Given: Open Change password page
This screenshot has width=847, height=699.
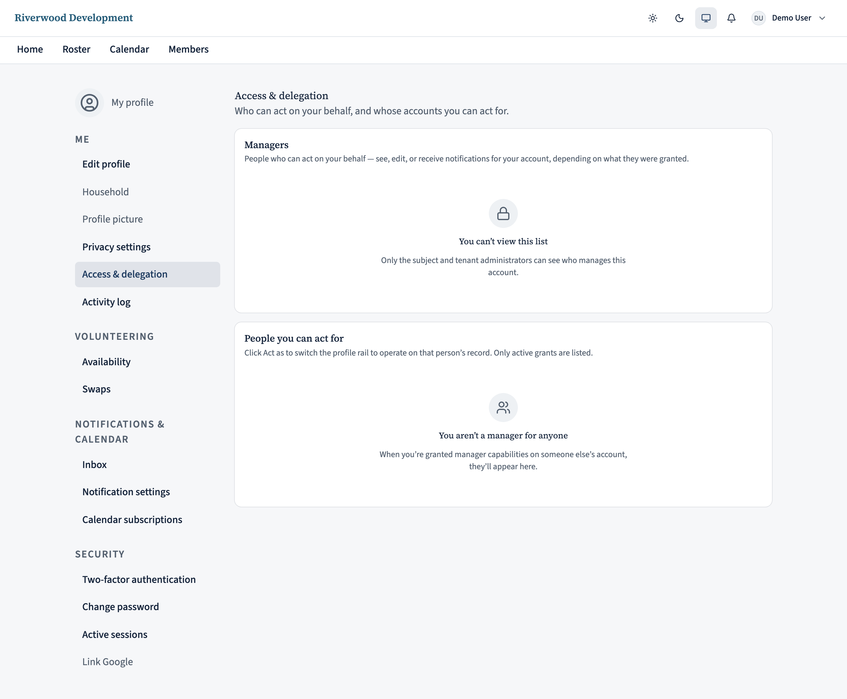Looking at the screenshot, I should click(x=147, y=607).
